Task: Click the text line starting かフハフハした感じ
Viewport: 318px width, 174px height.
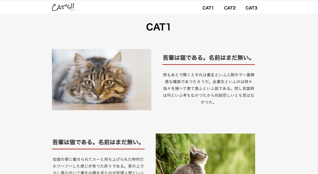Action: (98, 166)
